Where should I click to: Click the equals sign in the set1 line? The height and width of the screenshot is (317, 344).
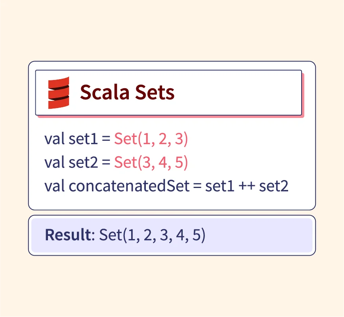[106, 139]
